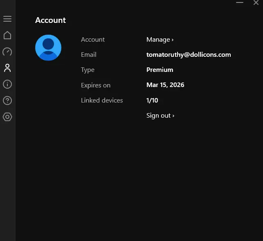Open the info circle icon
263x241 pixels.
[7, 84]
